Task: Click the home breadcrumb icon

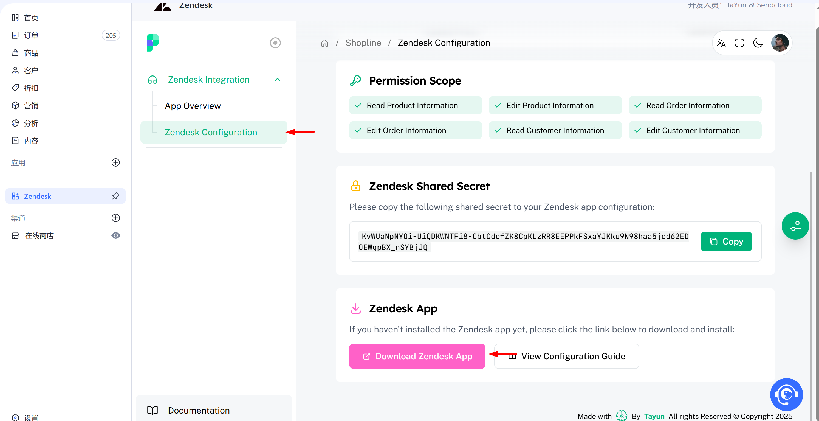Action: tap(325, 43)
